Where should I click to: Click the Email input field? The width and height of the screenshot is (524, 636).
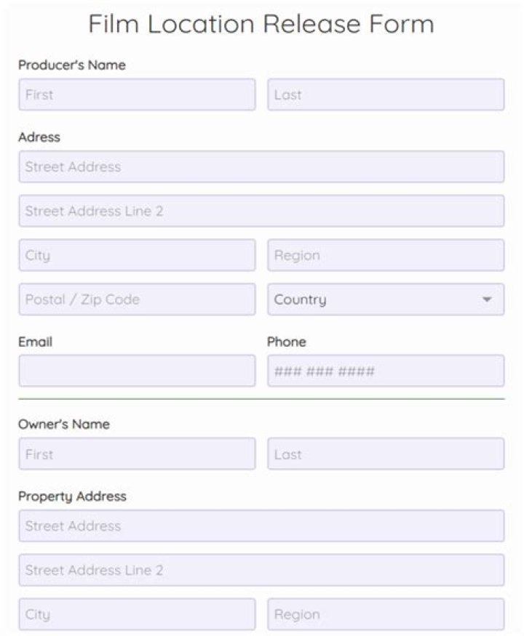pos(137,371)
